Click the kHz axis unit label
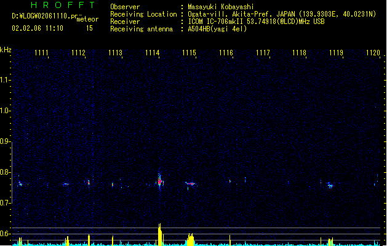Screen dimensions: 387x246 (x=6, y=50)
